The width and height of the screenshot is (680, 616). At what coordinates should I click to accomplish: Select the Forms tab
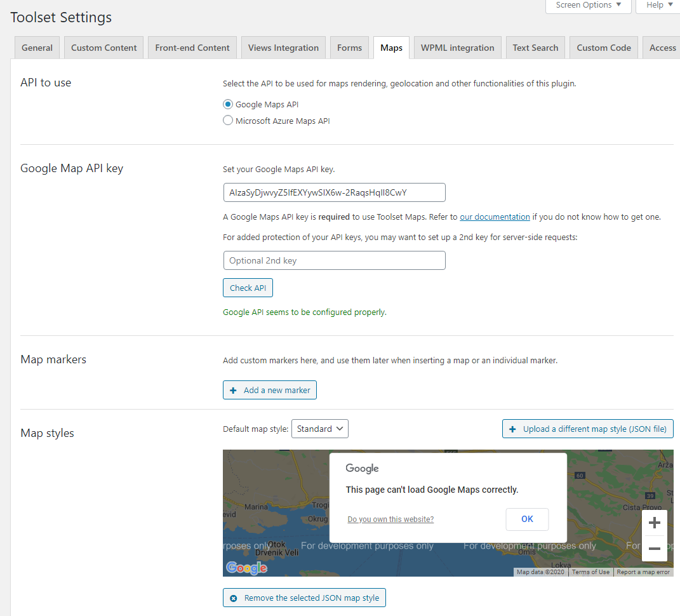coord(349,48)
